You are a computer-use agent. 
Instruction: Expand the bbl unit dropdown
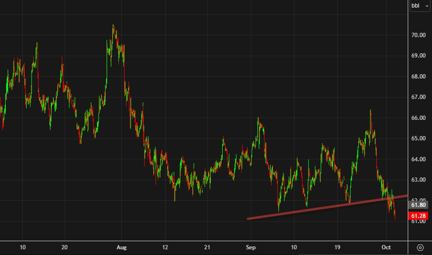420,6
